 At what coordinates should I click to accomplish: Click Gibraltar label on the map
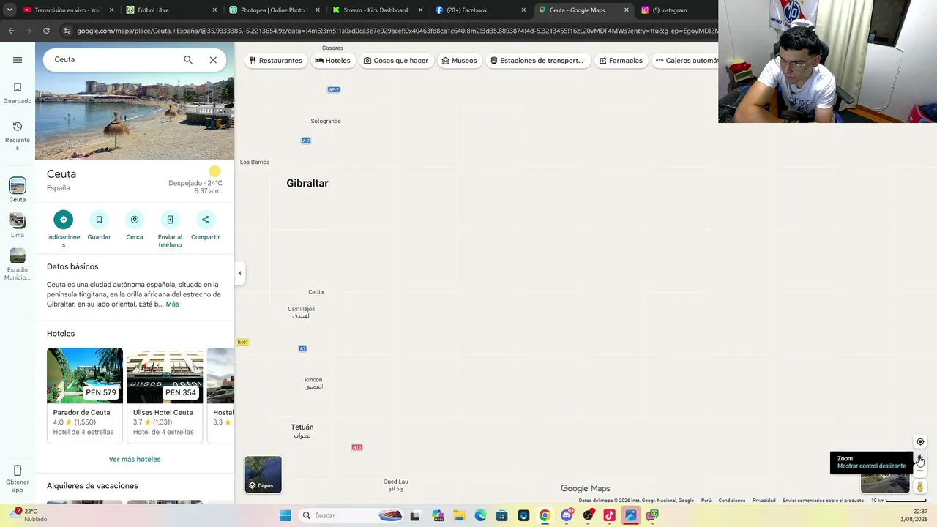click(x=307, y=183)
